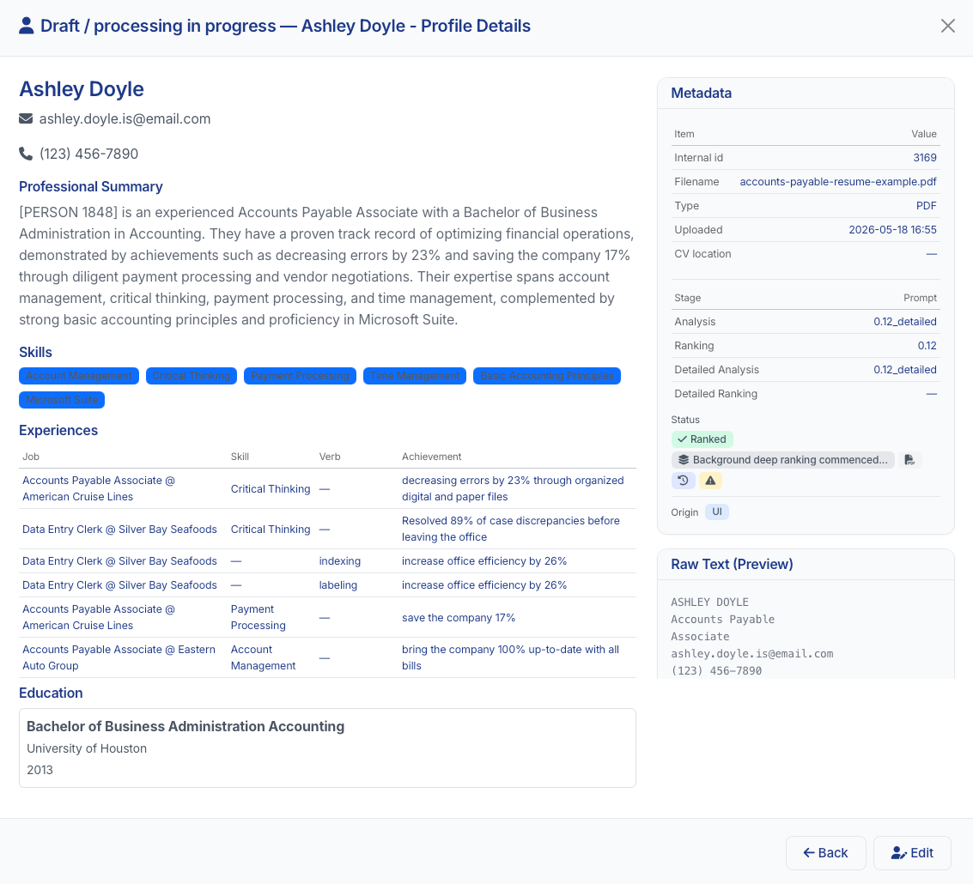The width and height of the screenshot is (973, 884).
Task: Click the Verb column header
Action: [330, 457]
